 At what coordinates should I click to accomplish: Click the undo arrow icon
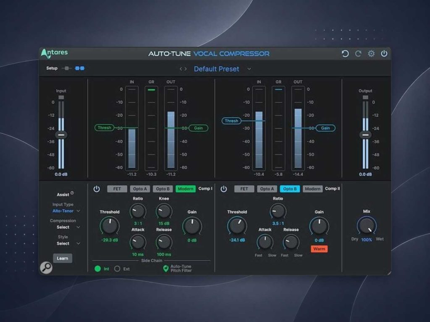[345, 54]
